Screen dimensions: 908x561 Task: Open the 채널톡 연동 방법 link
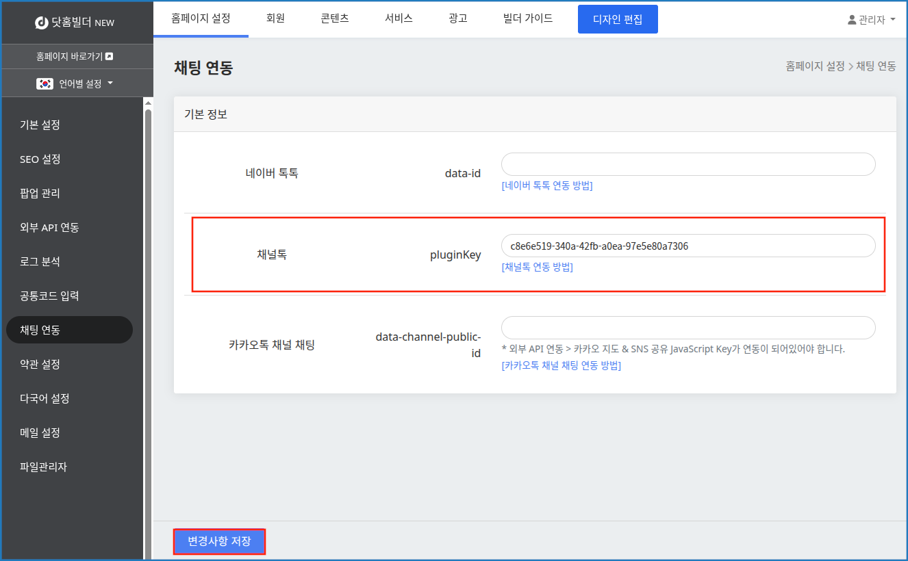[537, 267]
